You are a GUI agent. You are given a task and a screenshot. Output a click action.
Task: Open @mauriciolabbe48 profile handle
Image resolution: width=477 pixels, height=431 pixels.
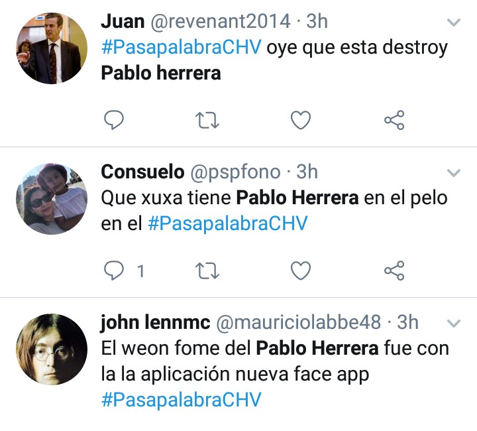[x=298, y=322]
